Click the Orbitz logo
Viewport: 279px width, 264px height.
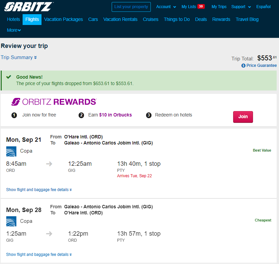[29, 7]
